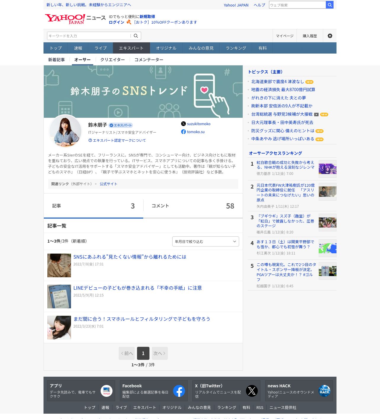Click thumbnail for ranking 4 関東平野部 snow article
The width and height of the screenshot is (380, 419).
[328, 248]
